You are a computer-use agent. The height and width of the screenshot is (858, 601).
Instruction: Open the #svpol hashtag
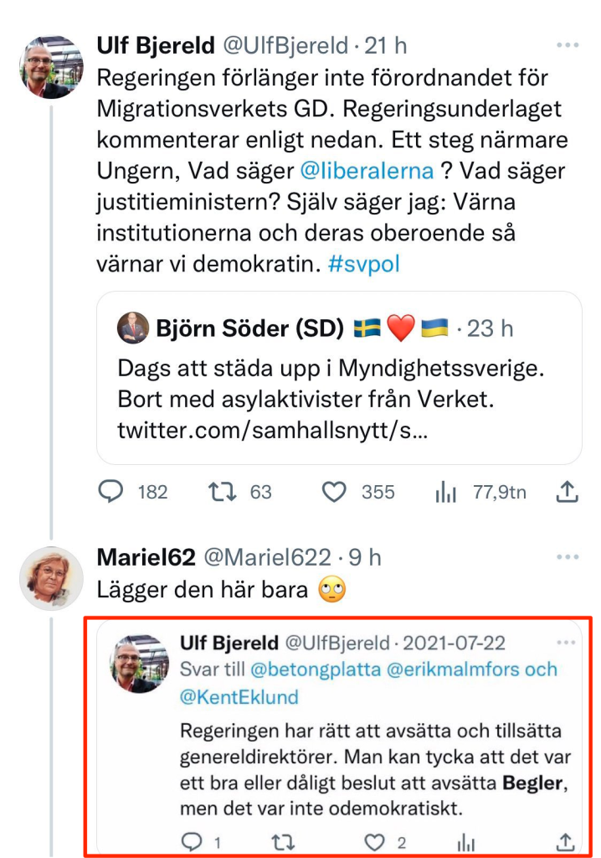click(x=364, y=264)
